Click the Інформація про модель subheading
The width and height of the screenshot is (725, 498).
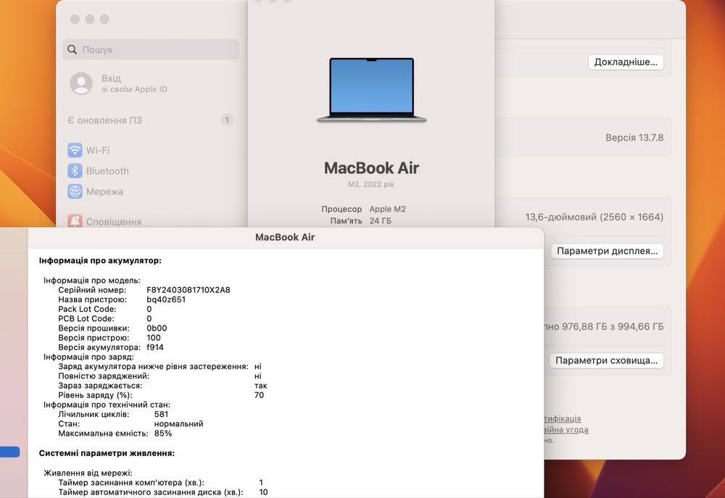[92, 281]
